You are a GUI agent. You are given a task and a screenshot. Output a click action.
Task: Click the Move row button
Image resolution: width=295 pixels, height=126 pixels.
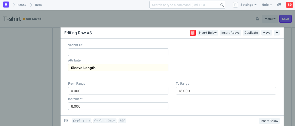[266, 33]
